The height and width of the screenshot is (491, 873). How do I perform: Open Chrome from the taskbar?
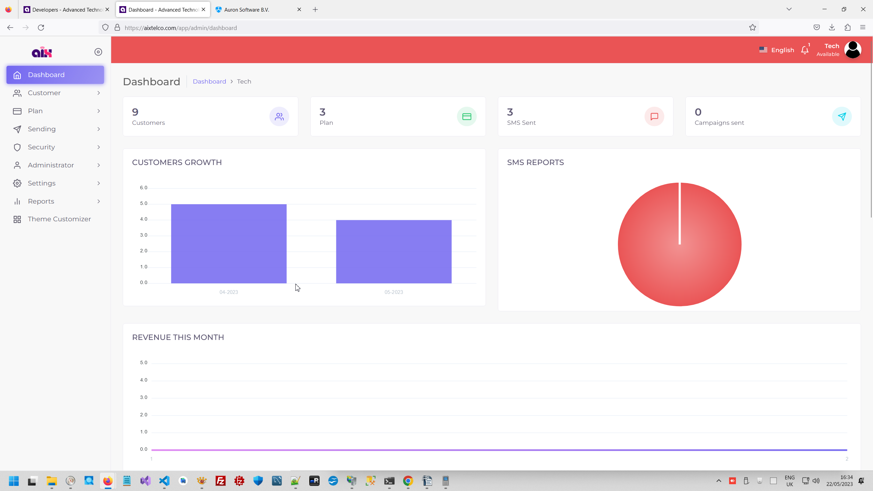pos(408,481)
